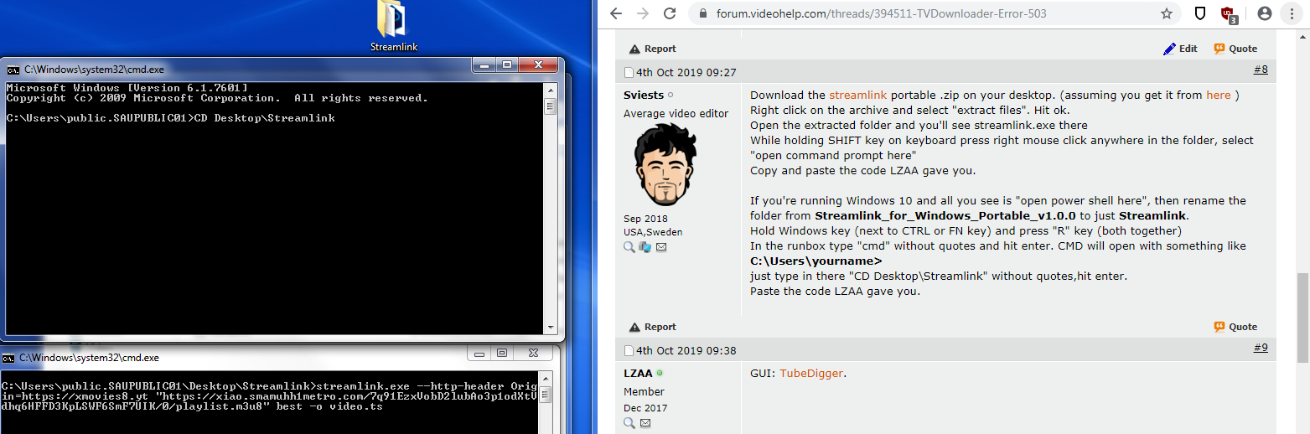Reload the videohelp forum page
The image size is (1310, 434).
670,13
